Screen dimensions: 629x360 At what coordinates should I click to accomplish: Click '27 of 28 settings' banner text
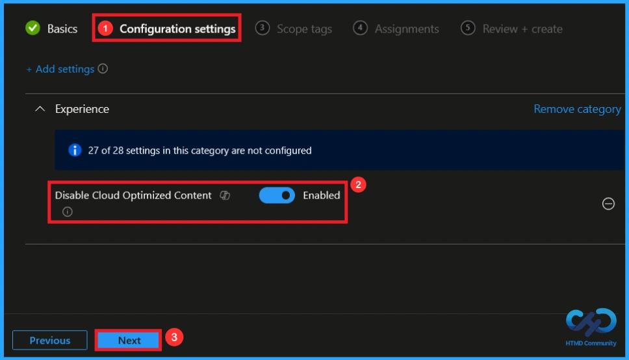[199, 150]
